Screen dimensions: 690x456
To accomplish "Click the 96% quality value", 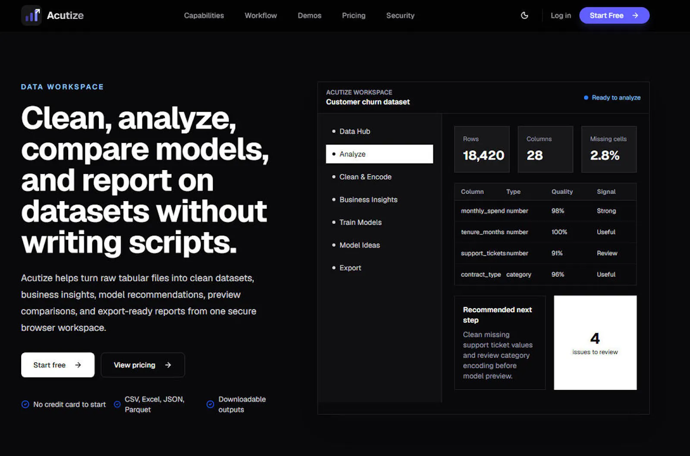I will [x=558, y=274].
